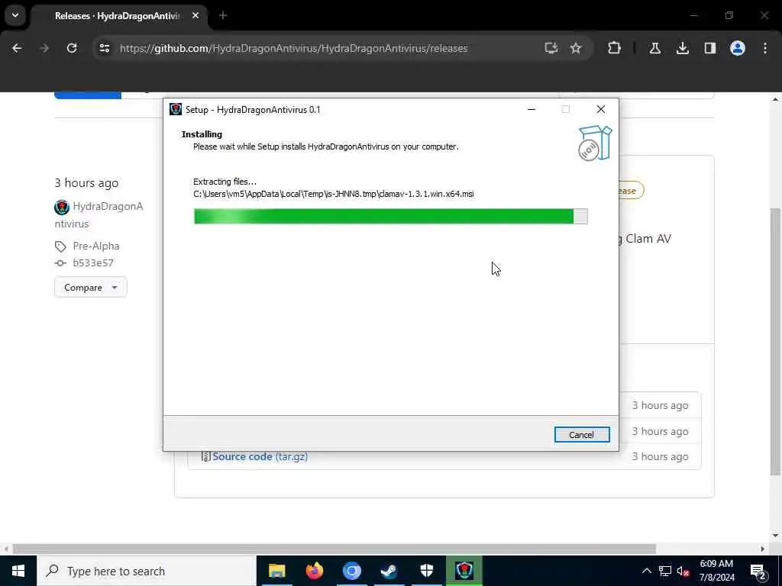Open the clock showing 6:09 AM

[716, 571]
